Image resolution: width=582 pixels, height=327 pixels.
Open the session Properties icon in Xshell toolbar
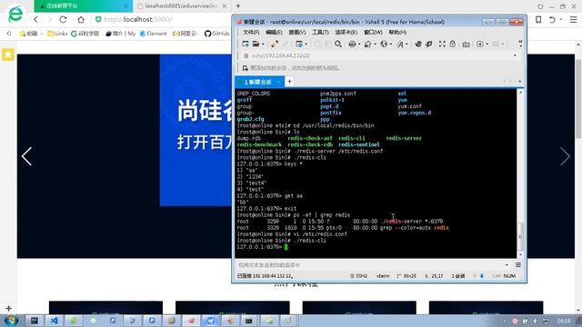[x=299, y=45]
